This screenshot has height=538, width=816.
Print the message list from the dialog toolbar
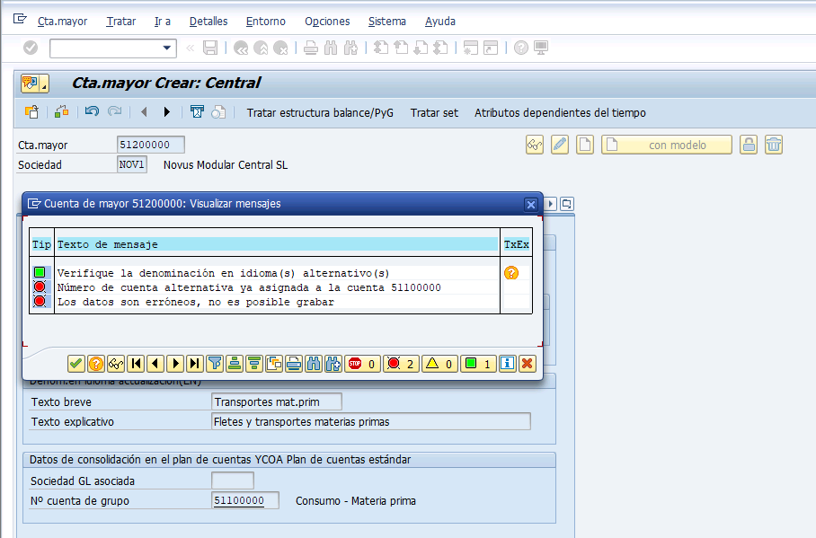click(x=294, y=364)
